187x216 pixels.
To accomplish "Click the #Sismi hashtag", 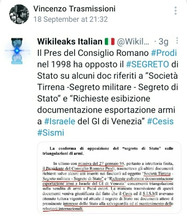I will point(51,133).
